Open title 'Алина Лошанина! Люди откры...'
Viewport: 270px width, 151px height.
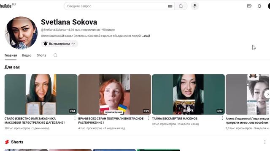247,120
